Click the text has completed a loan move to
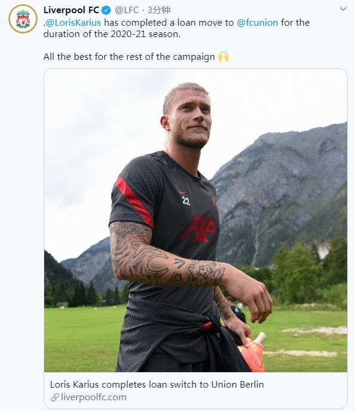Image resolution: width=355 pixels, height=411 pixels. coord(169,23)
